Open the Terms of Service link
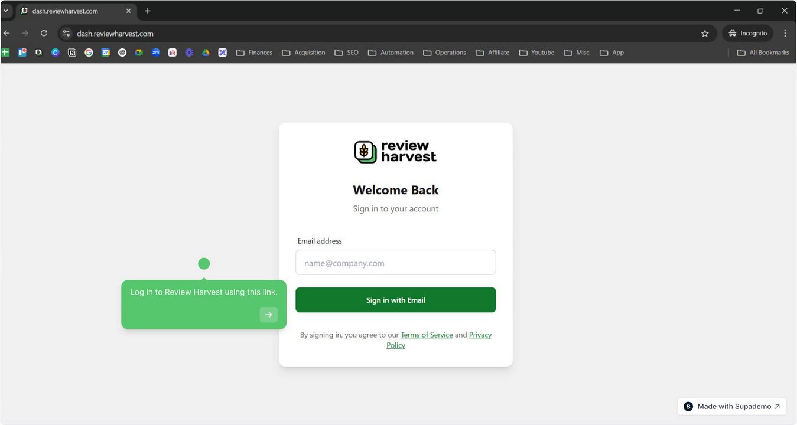This screenshot has width=797, height=425. (427, 335)
